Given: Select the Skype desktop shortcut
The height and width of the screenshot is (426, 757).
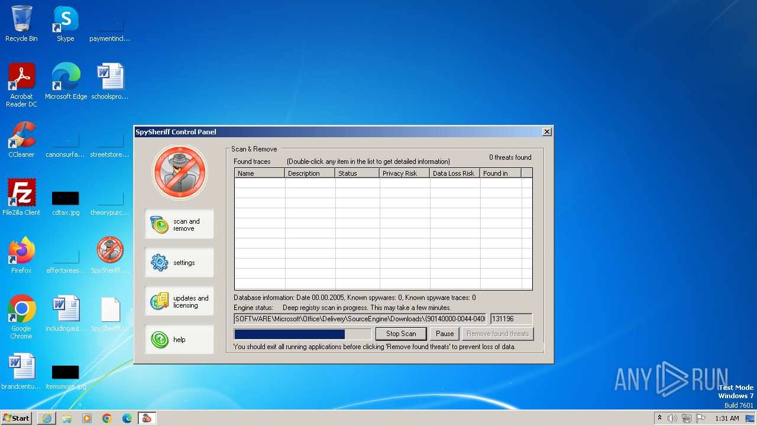Looking at the screenshot, I should [x=66, y=24].
